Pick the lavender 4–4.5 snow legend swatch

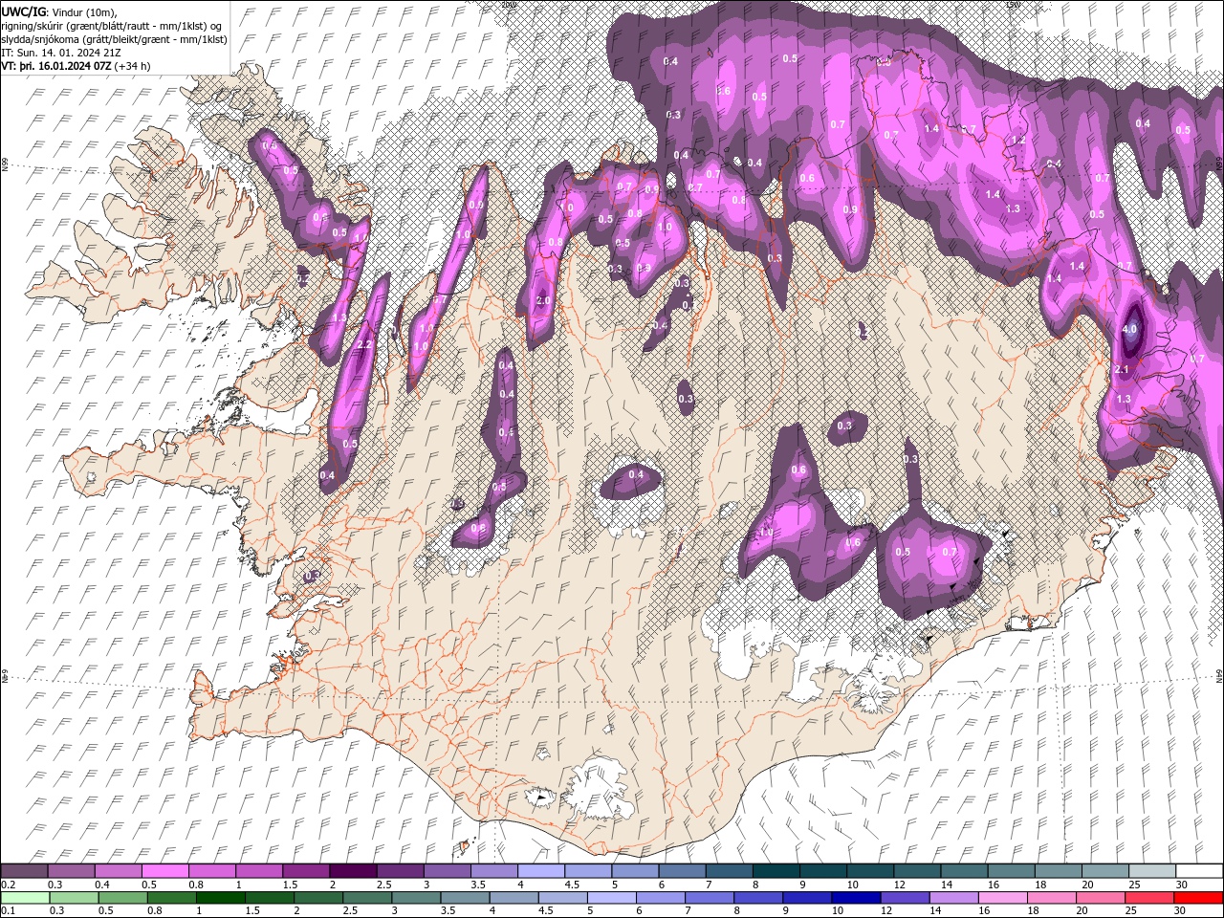click(x=539, y=871)
